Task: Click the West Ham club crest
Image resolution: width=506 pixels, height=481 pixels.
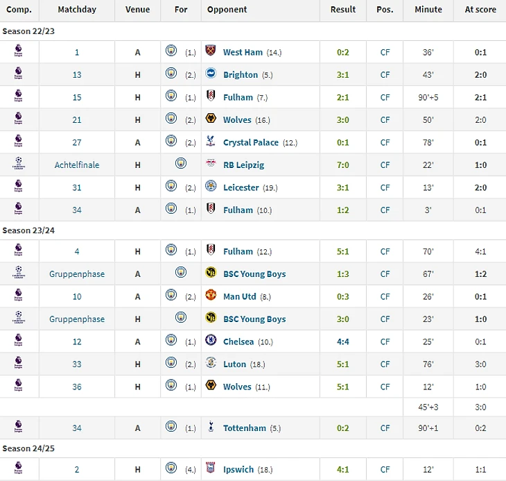Action: tap(211, 51)
